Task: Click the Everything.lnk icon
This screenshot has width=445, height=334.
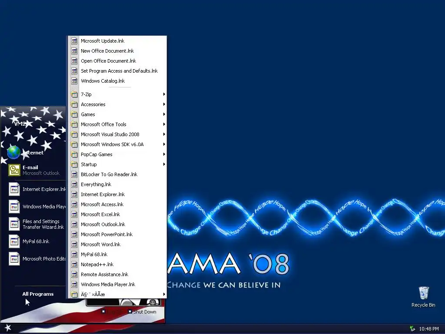Action: tap(74, 184)
